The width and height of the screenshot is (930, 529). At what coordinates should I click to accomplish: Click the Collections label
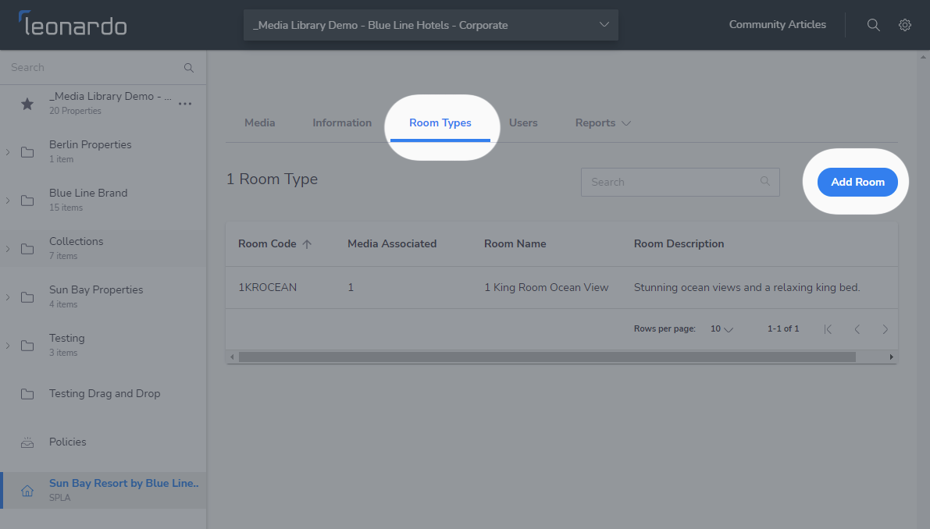pyautogui.click(x=76, y=241)
